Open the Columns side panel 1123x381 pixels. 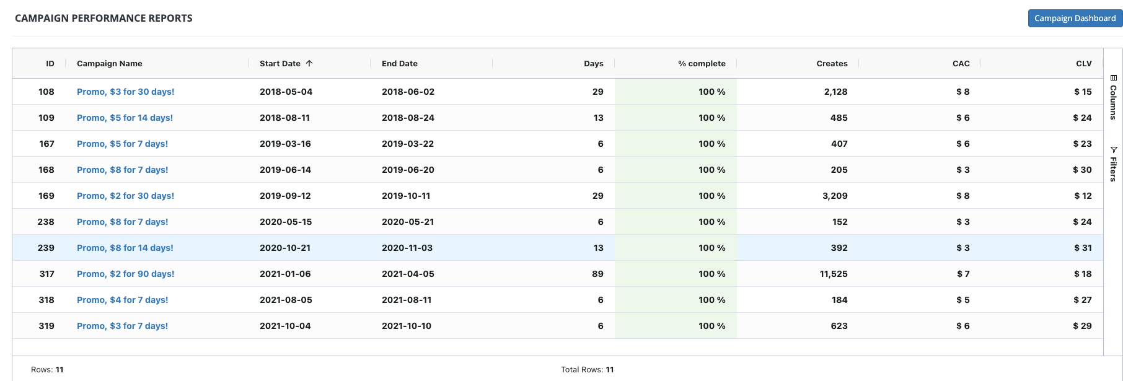click(1113, 97)
